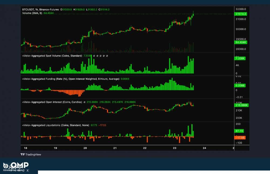Click the 87.73 value in Liquidations legend

coord(94,125)
